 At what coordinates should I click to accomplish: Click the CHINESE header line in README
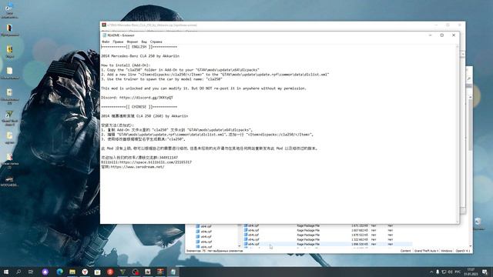(x=139, y=107)
